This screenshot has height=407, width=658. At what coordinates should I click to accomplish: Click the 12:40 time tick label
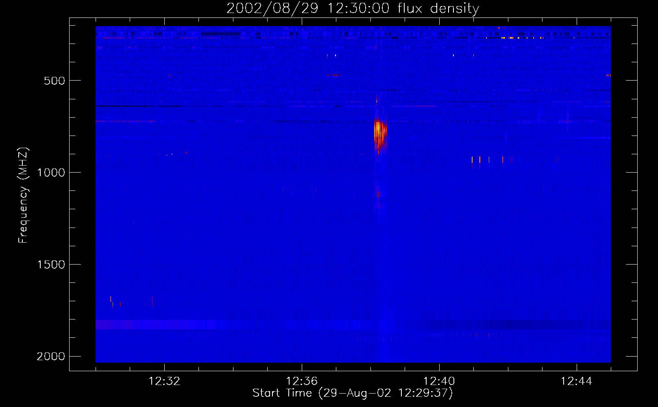click(x=439, y=381)
